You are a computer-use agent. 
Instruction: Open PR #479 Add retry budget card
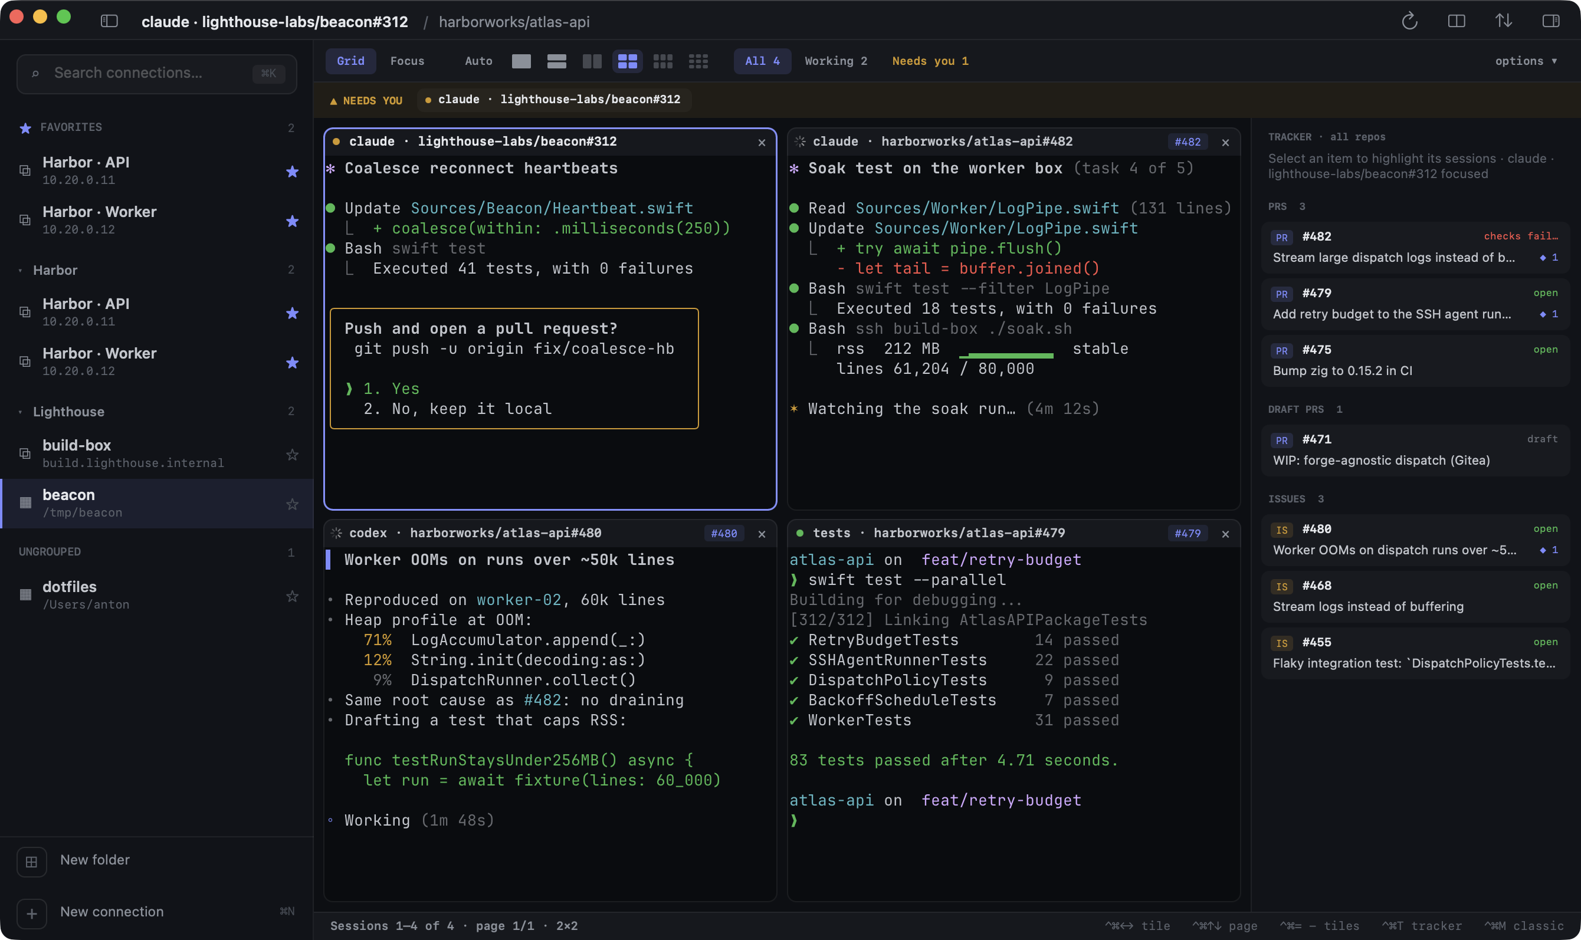[x=1415, y=304]
